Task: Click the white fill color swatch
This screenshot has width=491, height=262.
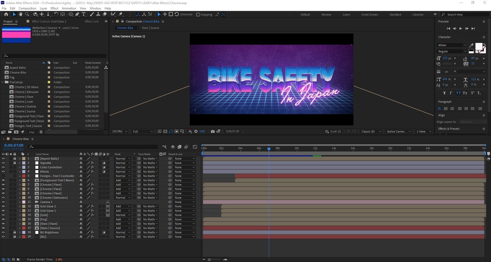Action: (479, 47)
